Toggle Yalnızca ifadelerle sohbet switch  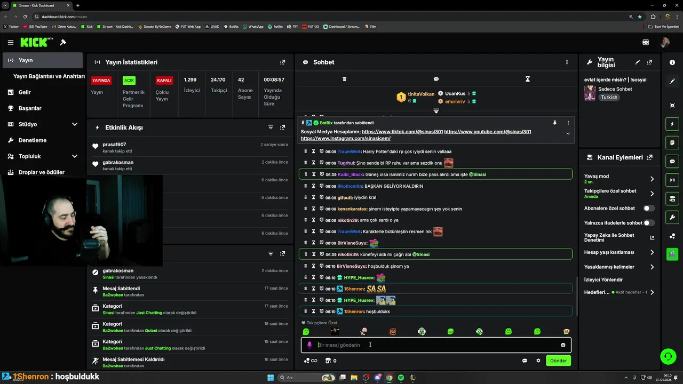click(x=649, y=223)
